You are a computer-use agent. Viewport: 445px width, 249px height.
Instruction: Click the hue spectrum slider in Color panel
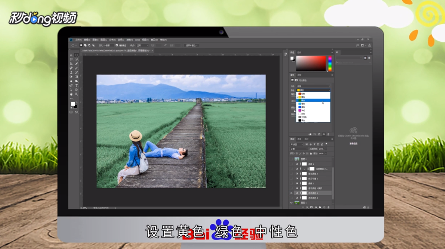tap(330, 64)
